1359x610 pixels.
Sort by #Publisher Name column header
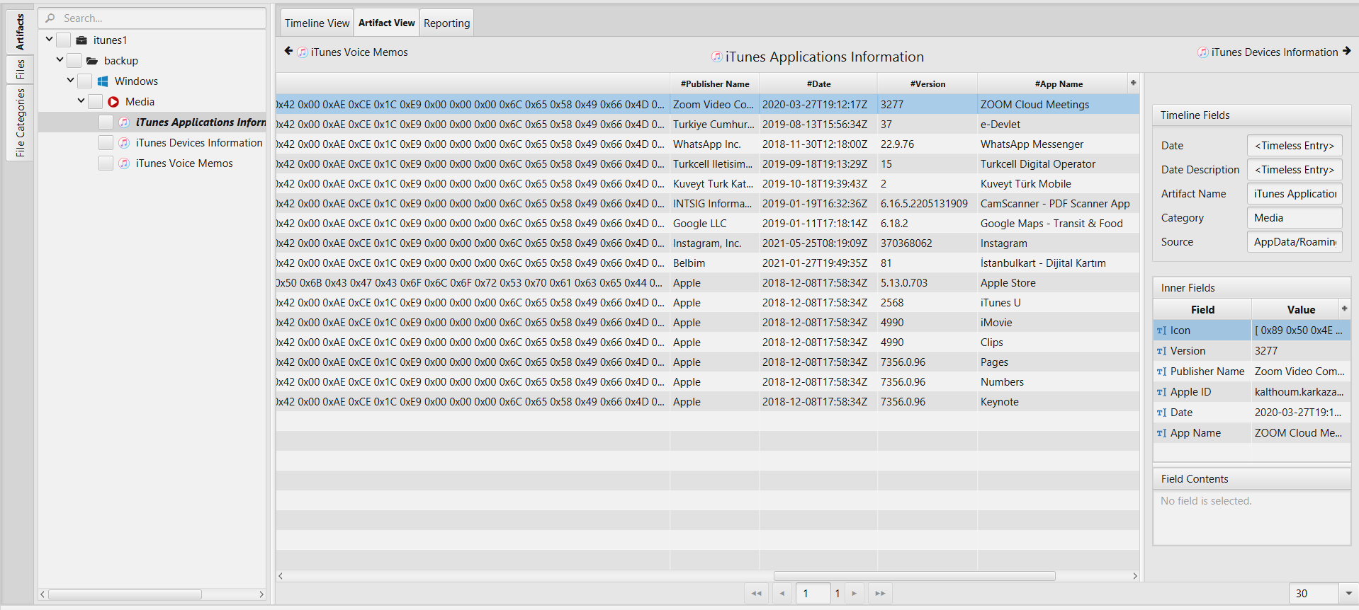click(x=714, y=84)
